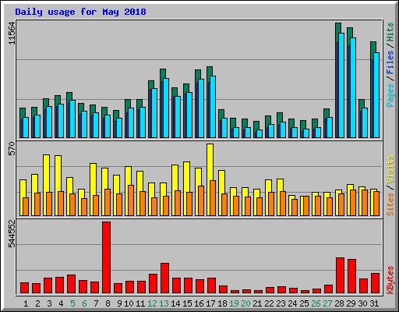399x312 pixels.
Task: Select the red KBytes bar for day 28
Action: 340,275
